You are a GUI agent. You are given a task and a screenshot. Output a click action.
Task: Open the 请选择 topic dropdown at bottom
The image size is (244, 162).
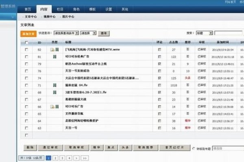(x=228, y=148)
